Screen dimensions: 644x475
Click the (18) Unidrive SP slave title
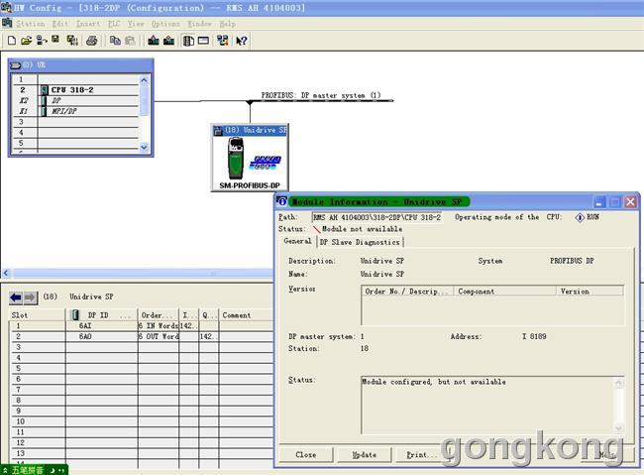[250, 130]
